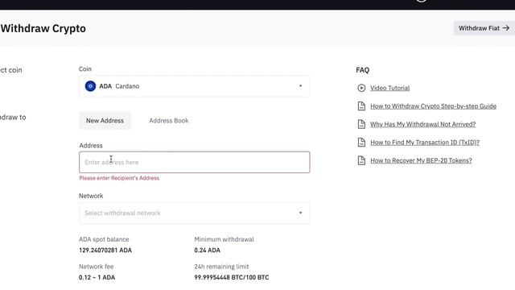Open Why Has My Withdrawal Not Arrived link

point(423,124)
